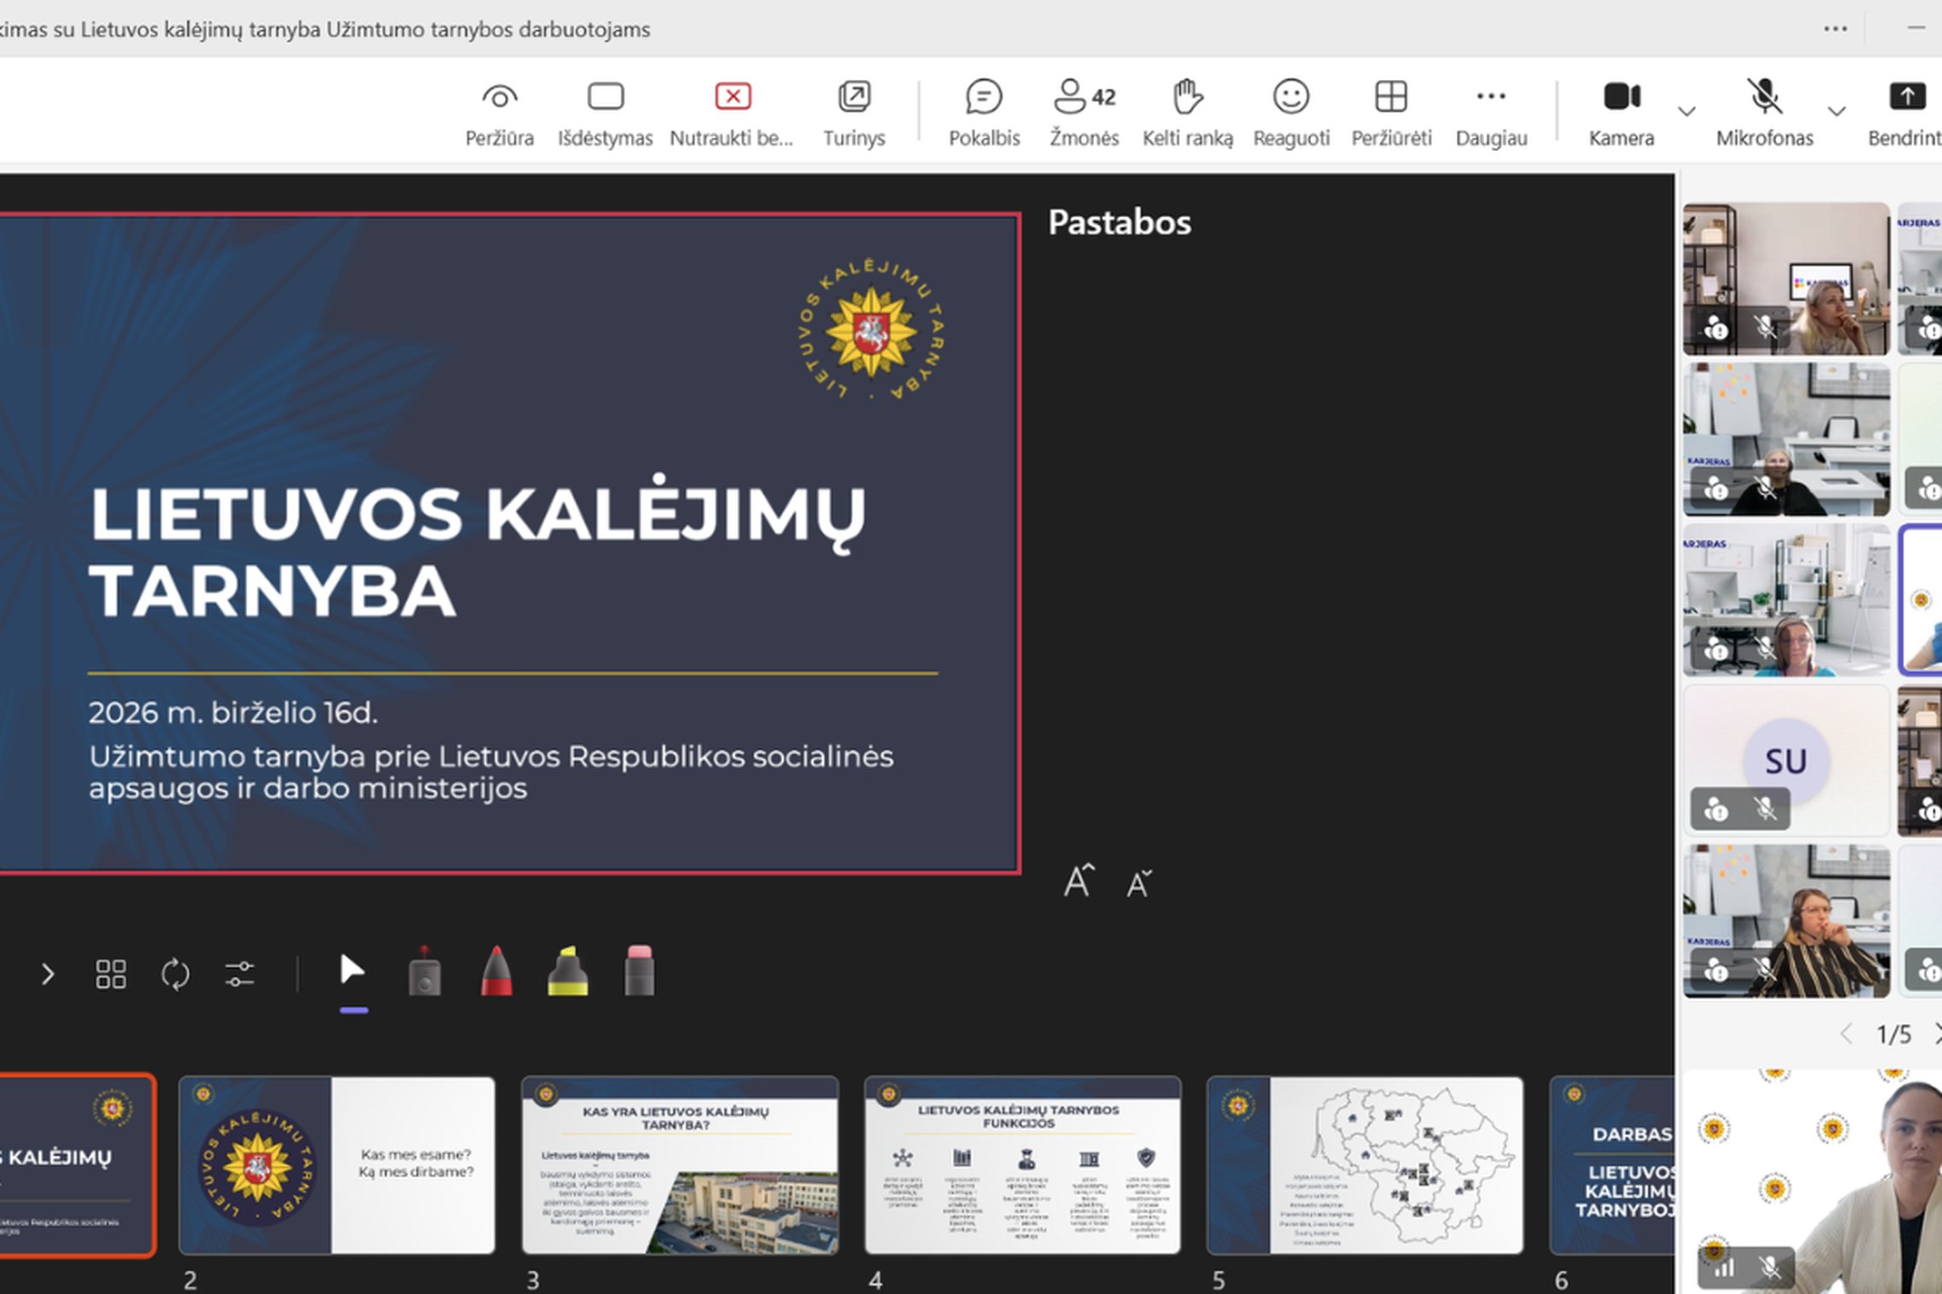Select the yellow highlighter tool
Viewport: 1942px width, 1294px height.
(x=568, y=970)
